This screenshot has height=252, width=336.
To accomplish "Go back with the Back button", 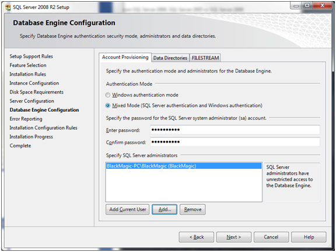I will tap(197, 237).
